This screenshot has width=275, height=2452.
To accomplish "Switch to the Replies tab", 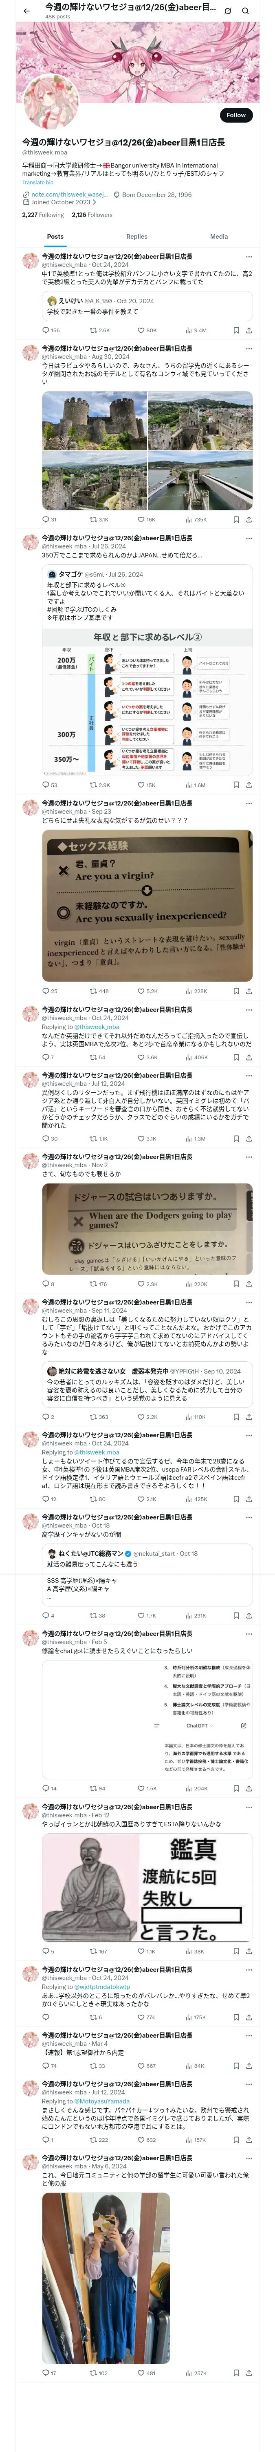I will (136, 236).
